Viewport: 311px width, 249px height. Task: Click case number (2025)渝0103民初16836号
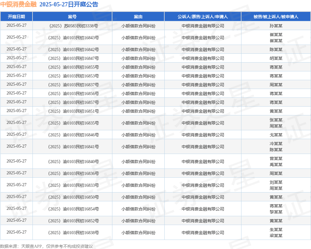point(73,173)
